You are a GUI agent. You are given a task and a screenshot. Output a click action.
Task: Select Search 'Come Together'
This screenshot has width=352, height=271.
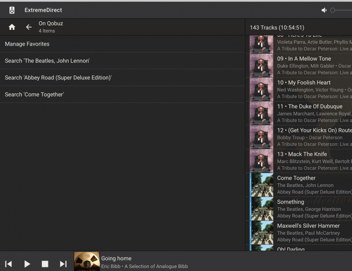(x=122, y=94)
